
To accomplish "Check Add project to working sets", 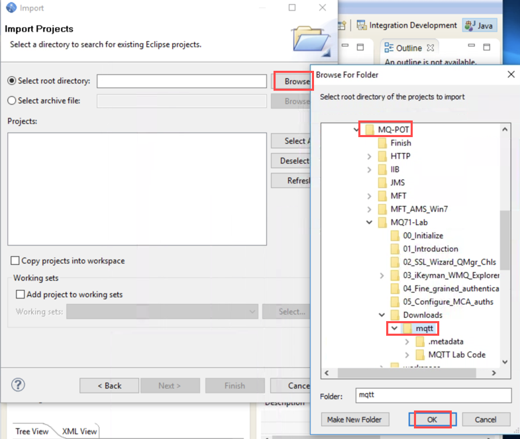I will coord(21,294).
